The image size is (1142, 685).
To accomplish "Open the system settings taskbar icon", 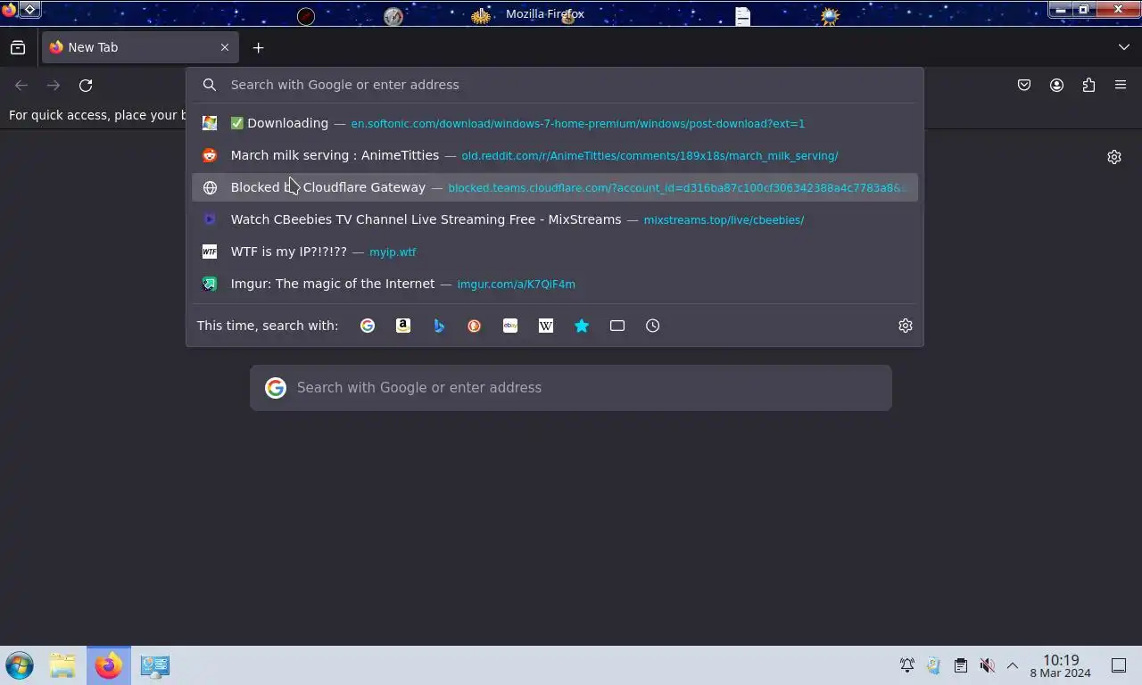I will pyautogui.click(x=155, y=665).
